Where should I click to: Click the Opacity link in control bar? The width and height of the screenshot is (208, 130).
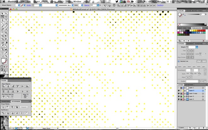[87, 5]
